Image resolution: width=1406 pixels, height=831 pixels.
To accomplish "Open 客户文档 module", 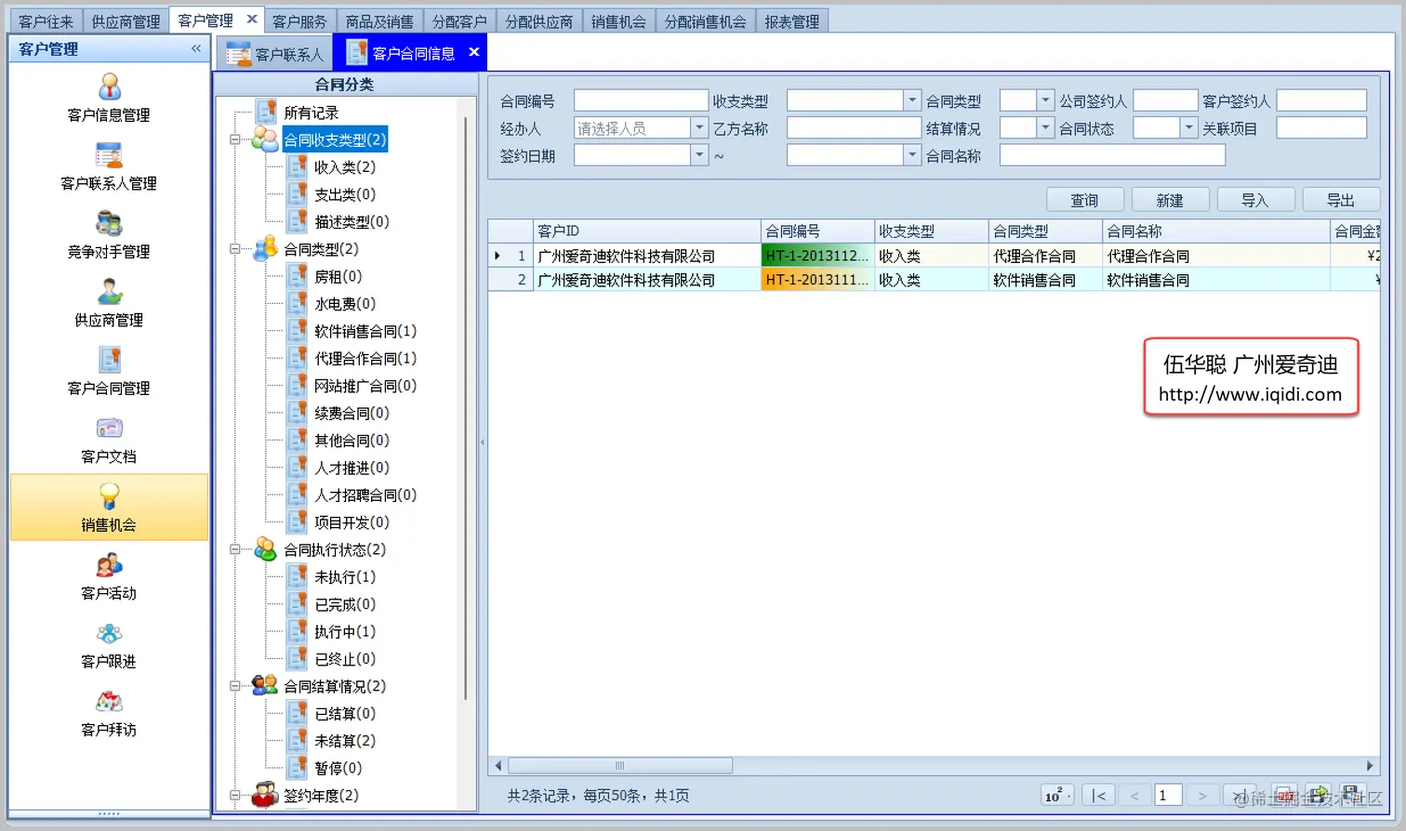I will coord(109,441).
